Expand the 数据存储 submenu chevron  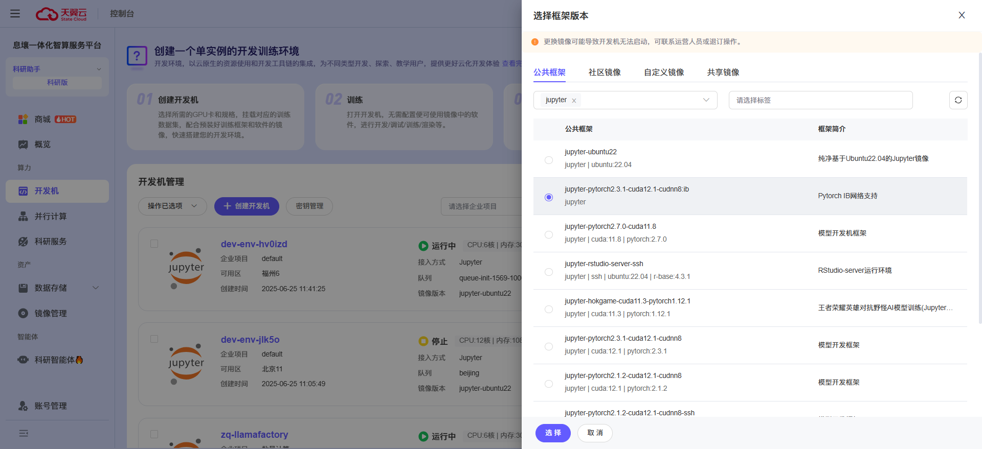[96, 288]
